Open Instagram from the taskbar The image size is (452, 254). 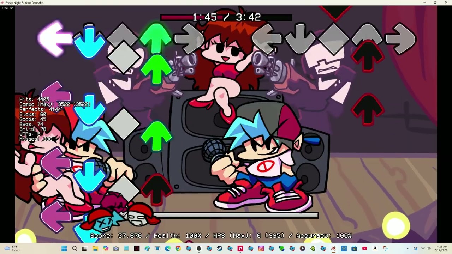tap(261, 248)
